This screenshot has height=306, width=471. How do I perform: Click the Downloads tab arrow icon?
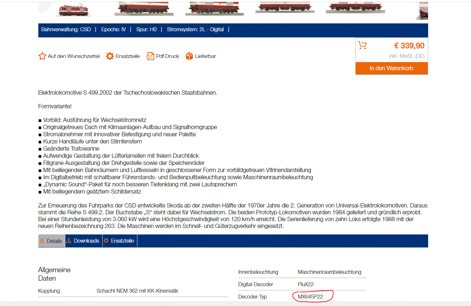(69, 241)
